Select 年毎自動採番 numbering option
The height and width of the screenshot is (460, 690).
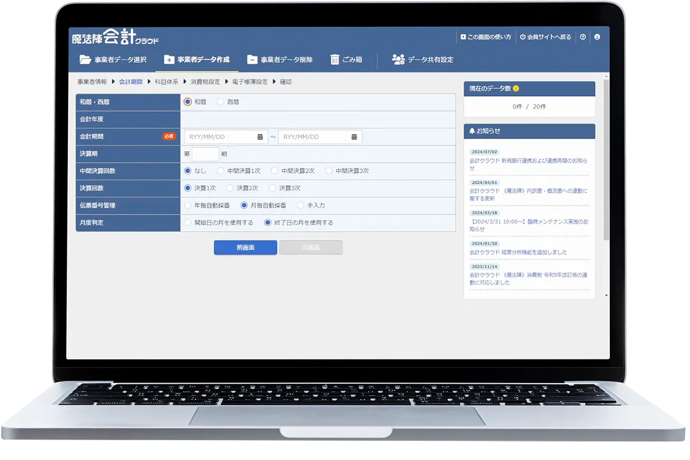click(188, 206)
